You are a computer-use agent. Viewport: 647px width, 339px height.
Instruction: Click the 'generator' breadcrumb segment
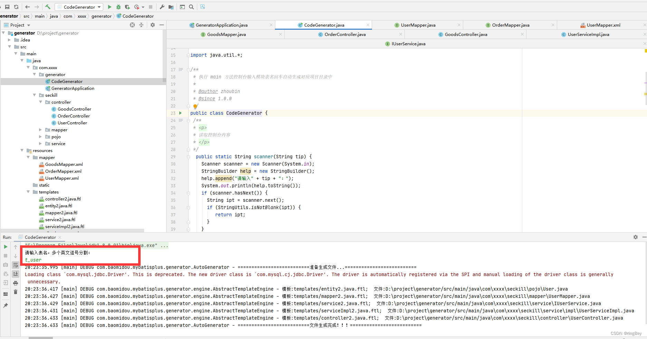tap(102, 16)
